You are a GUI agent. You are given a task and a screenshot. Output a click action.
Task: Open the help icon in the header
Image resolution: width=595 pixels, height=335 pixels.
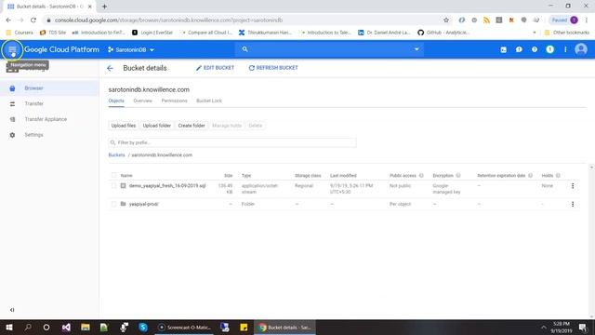click(535, 49)
